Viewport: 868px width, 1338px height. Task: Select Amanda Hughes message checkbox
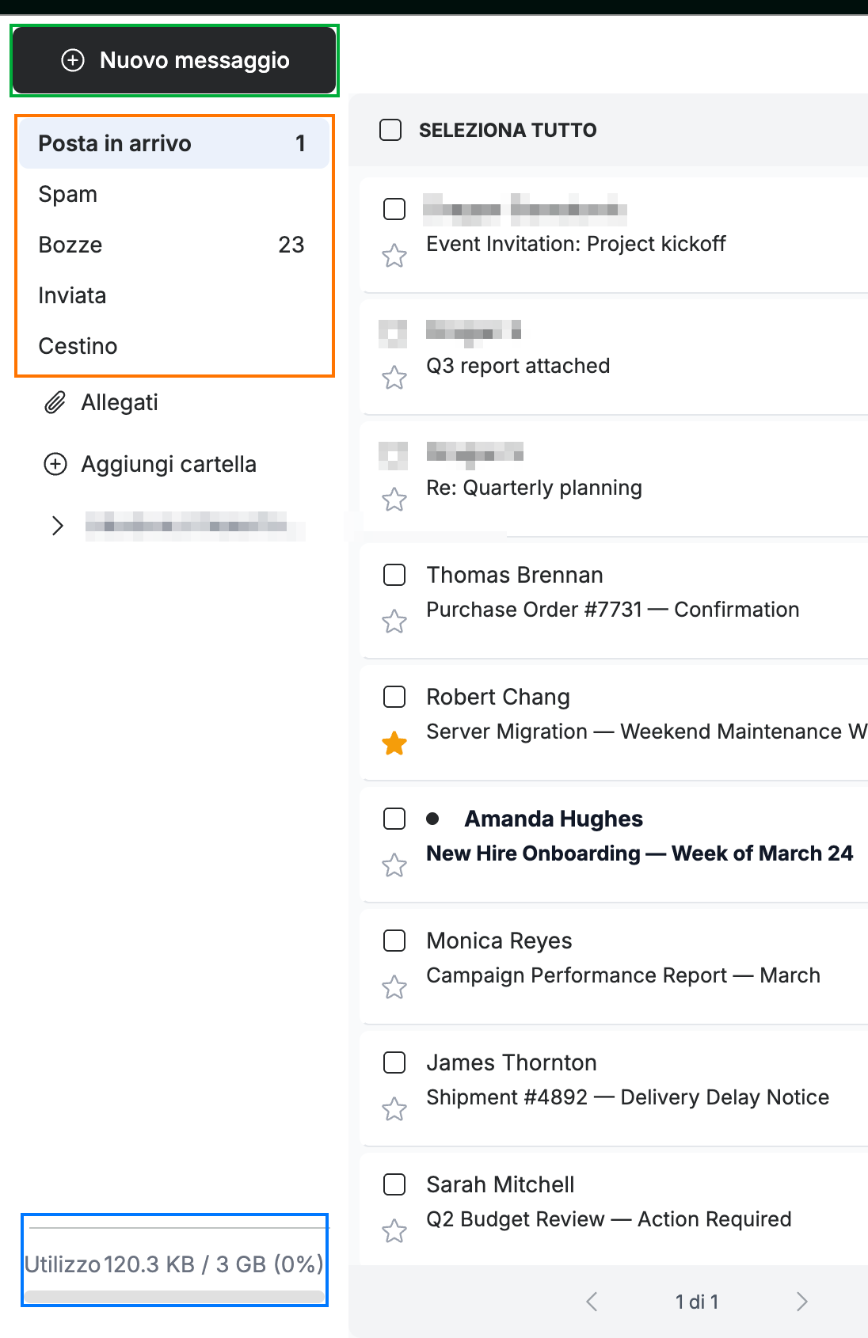[394, 819]
